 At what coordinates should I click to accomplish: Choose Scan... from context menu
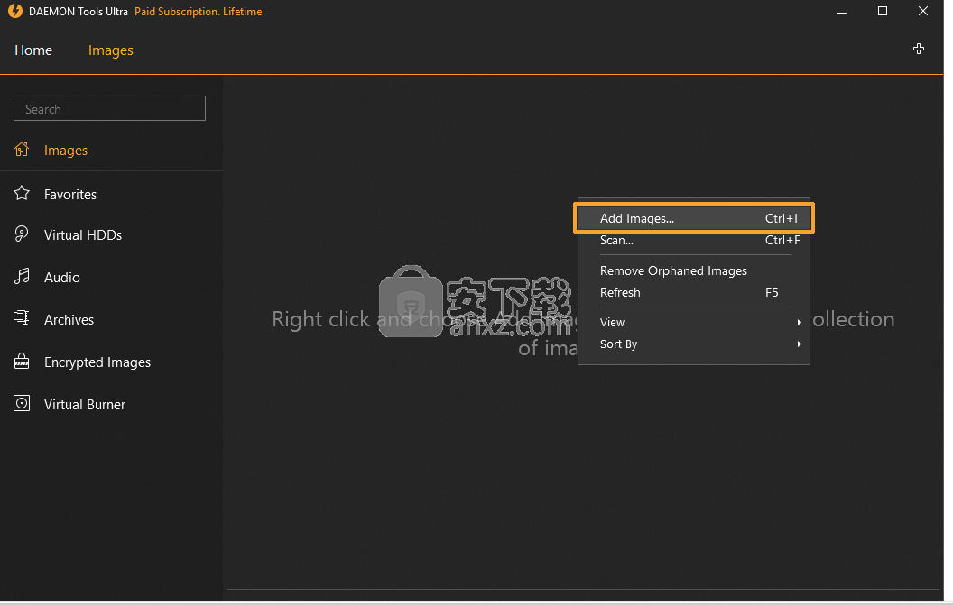(x=693, y=240)
